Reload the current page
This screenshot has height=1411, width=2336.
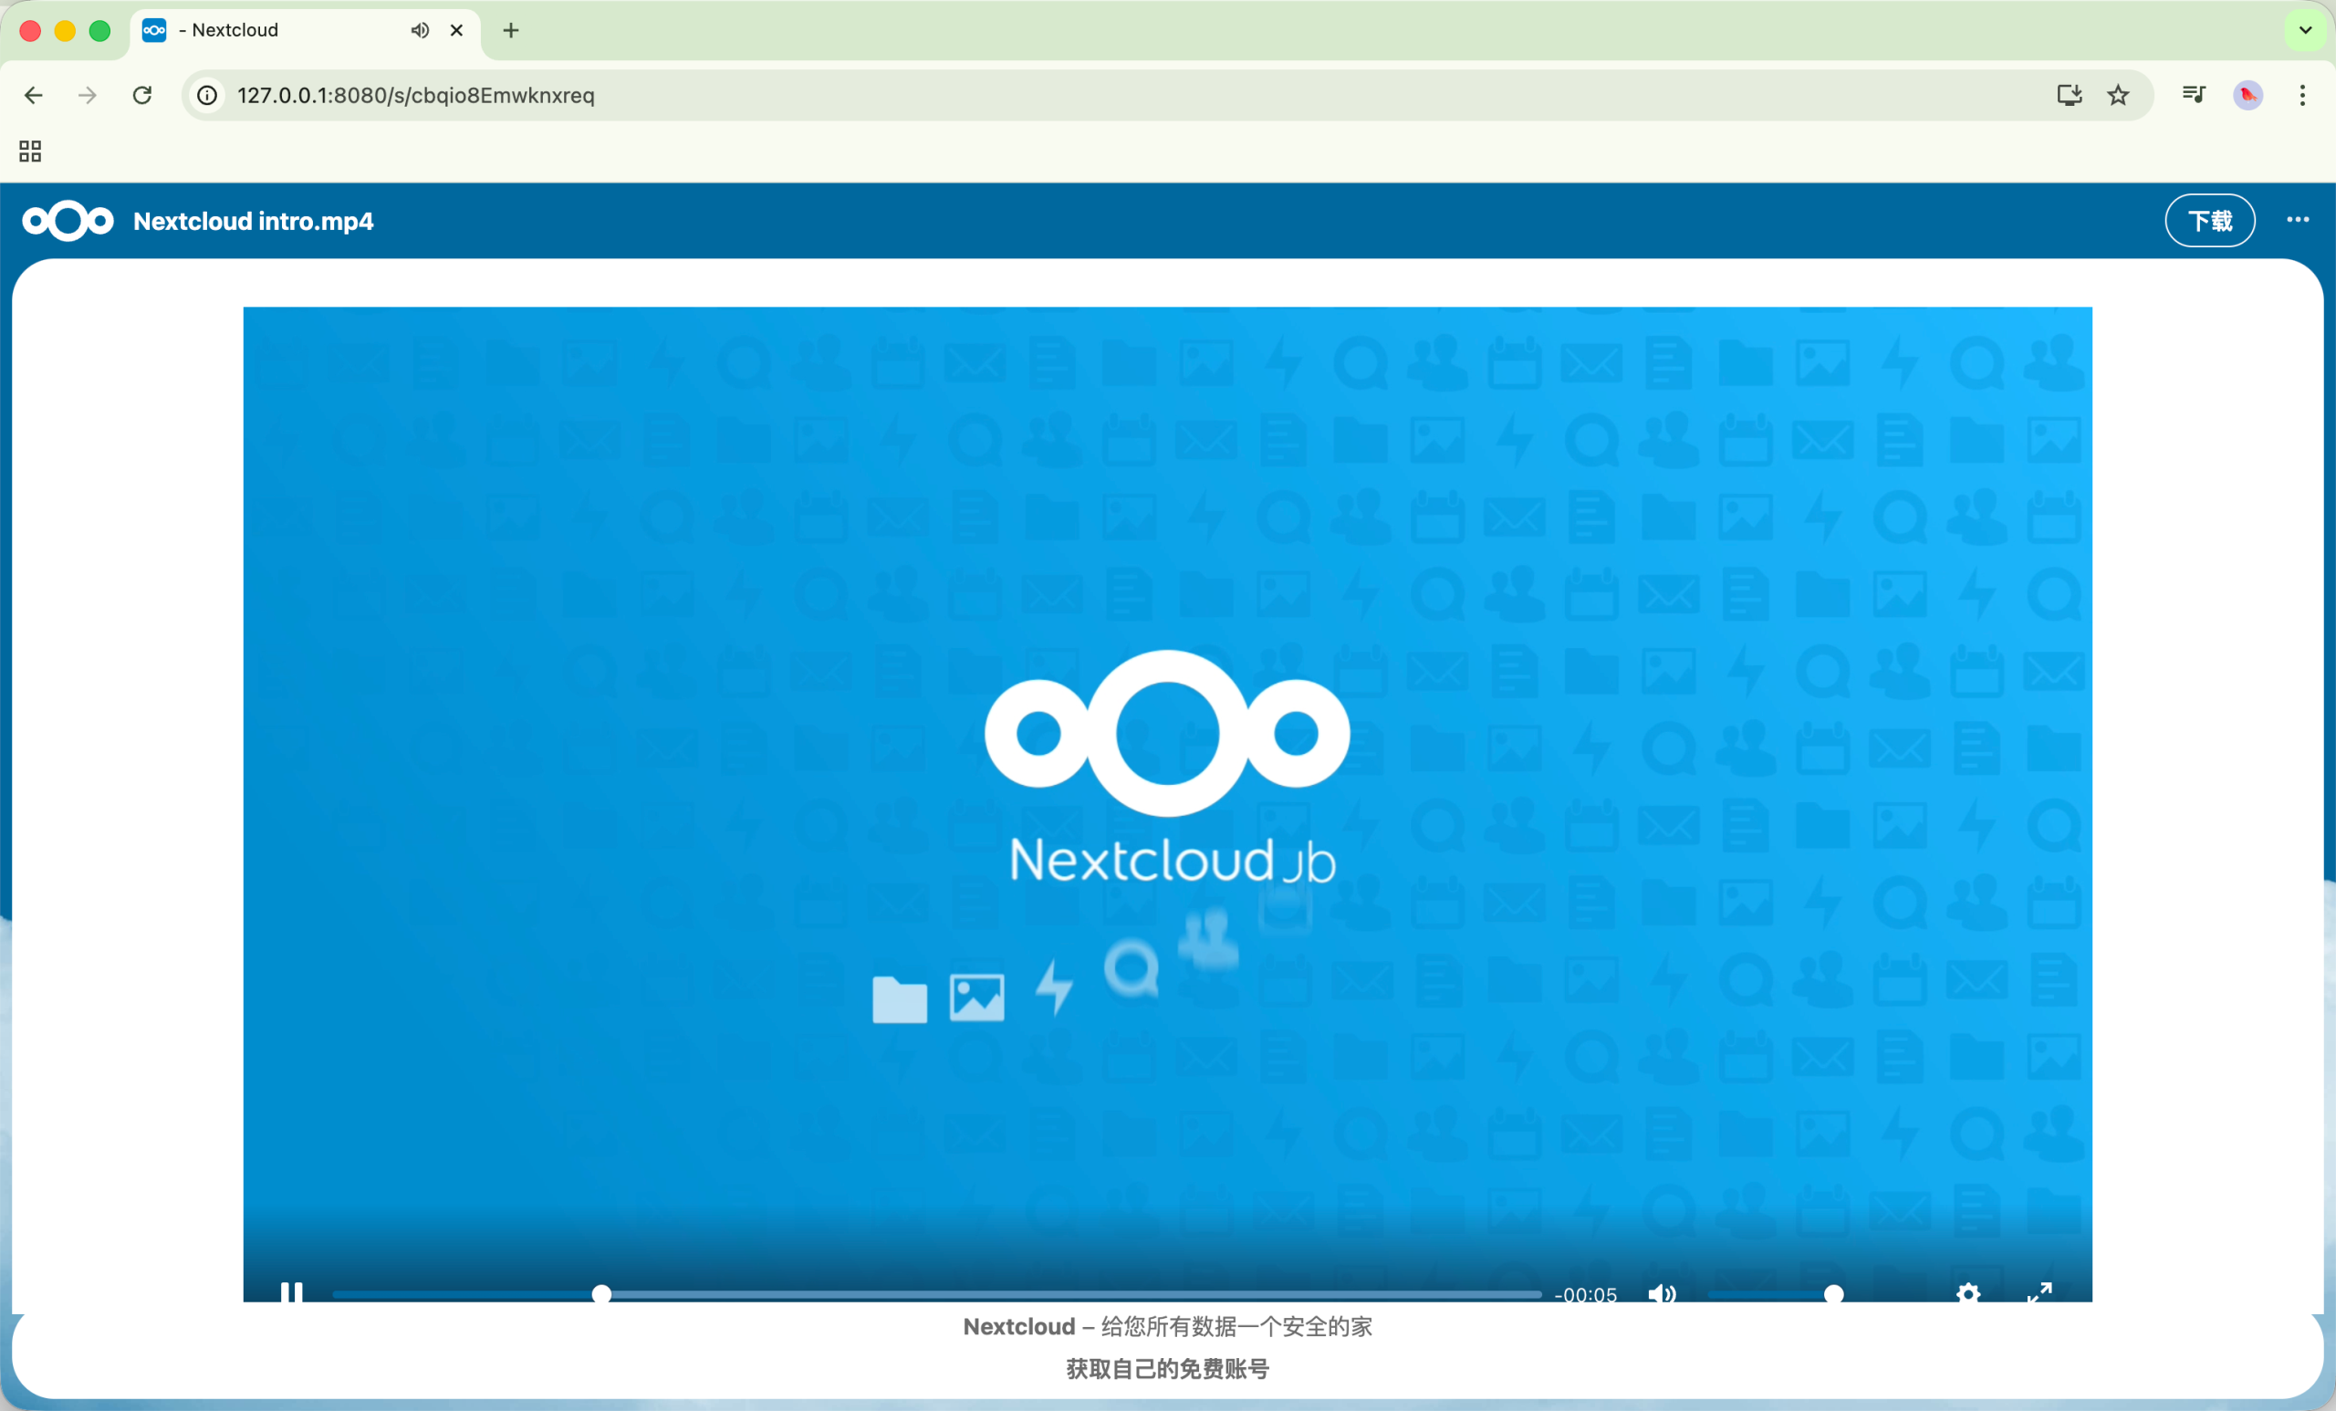click(x=142, y=95)
